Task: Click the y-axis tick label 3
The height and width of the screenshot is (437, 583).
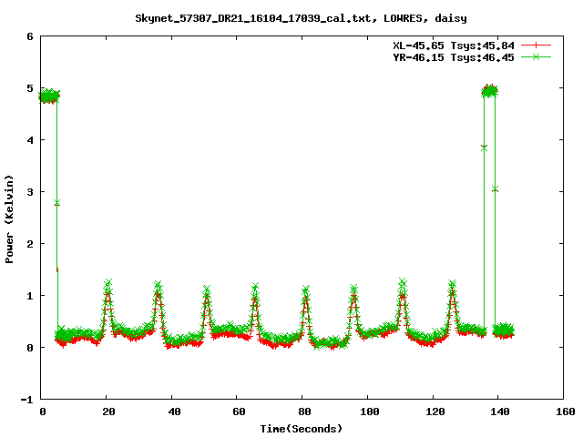Action: [30, 192]
